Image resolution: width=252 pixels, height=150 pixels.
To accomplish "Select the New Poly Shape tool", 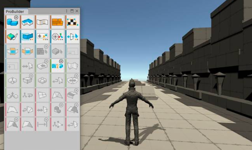I will click(x=28, y=22).
